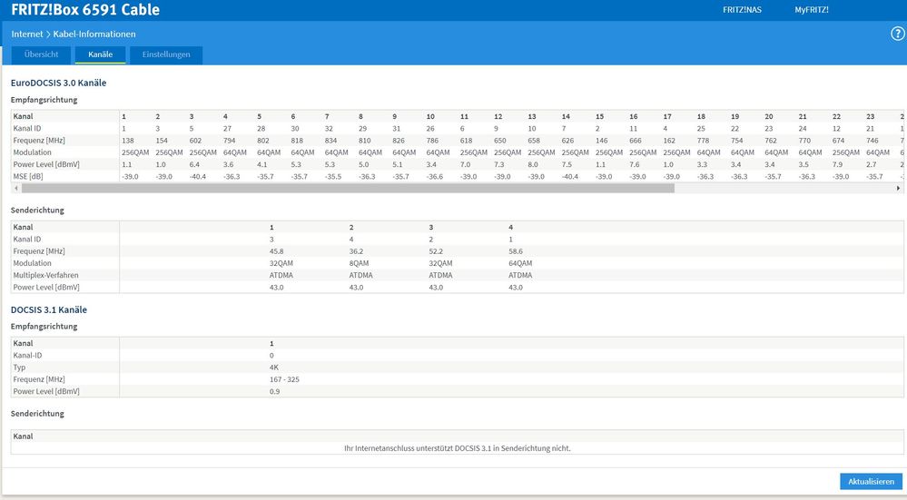Click frequency 794 in the receive table

[x=229, y=141]
